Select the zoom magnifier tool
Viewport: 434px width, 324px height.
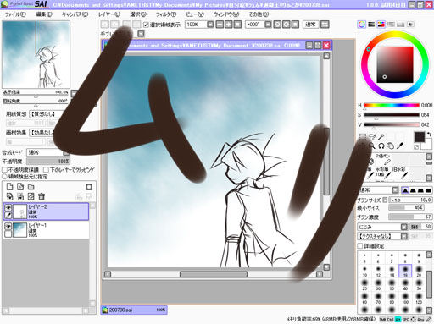(372, 146)
